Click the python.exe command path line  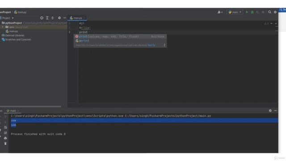pyautogui.click(x=111, y=116)
